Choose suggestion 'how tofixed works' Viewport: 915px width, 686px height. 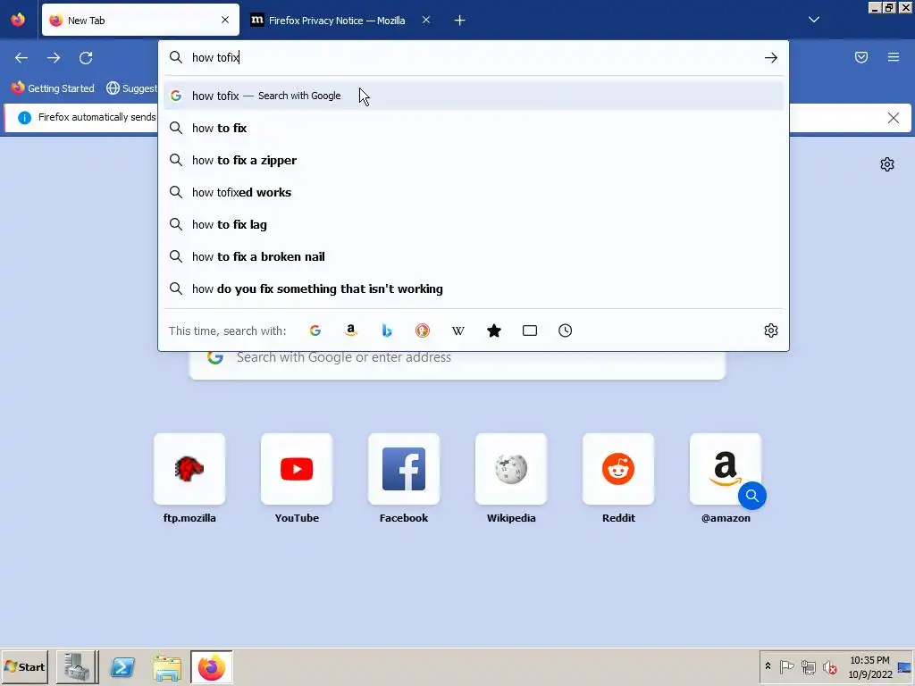point(474,192)
